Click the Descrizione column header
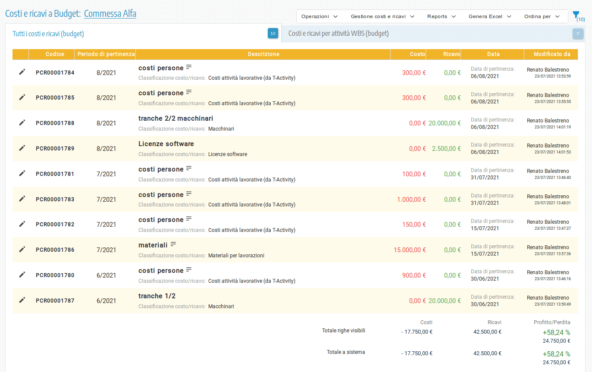The height and width of the screenshot is (372, 592). pyautogui.click(x=263, y=54)
